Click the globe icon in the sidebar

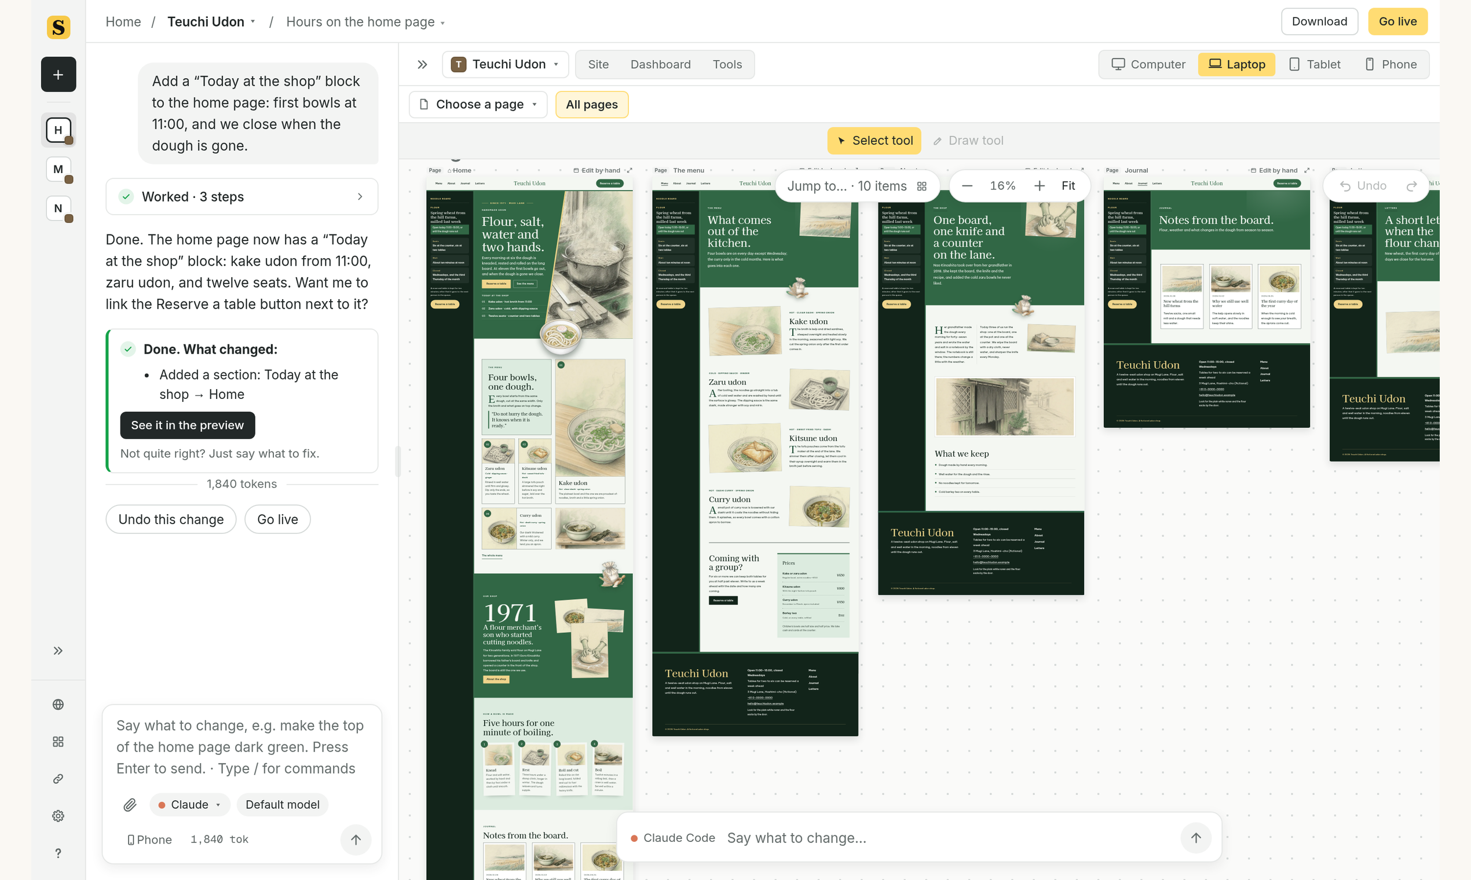coord(58,705)
